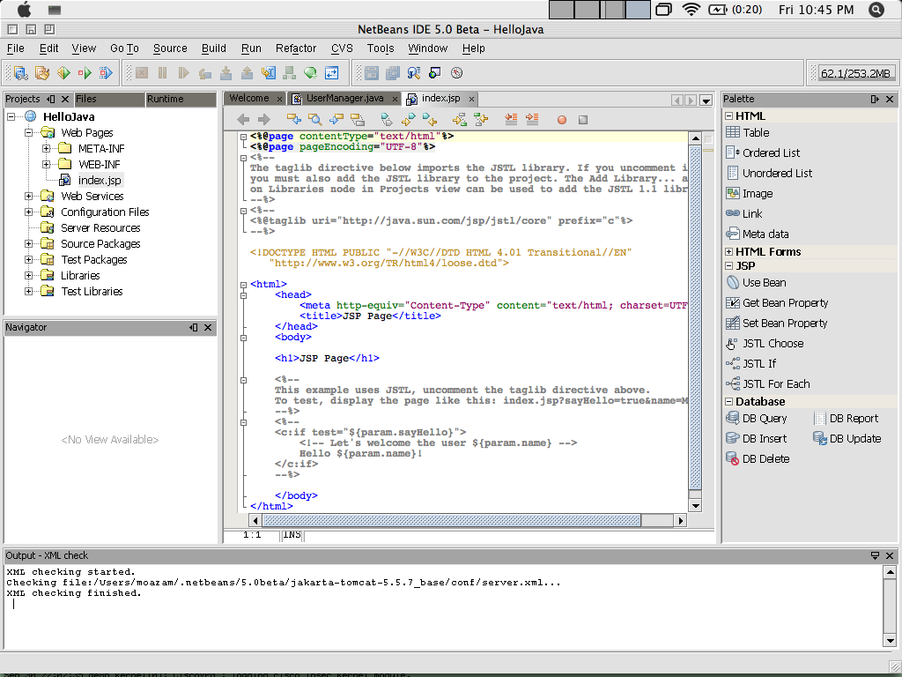
Task: Click the Pause debugger icon
Action: coord(163,73)
